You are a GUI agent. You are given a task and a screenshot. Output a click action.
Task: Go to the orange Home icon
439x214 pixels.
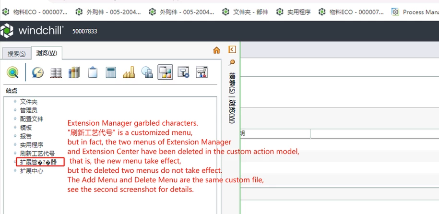(x=216, y=50)
